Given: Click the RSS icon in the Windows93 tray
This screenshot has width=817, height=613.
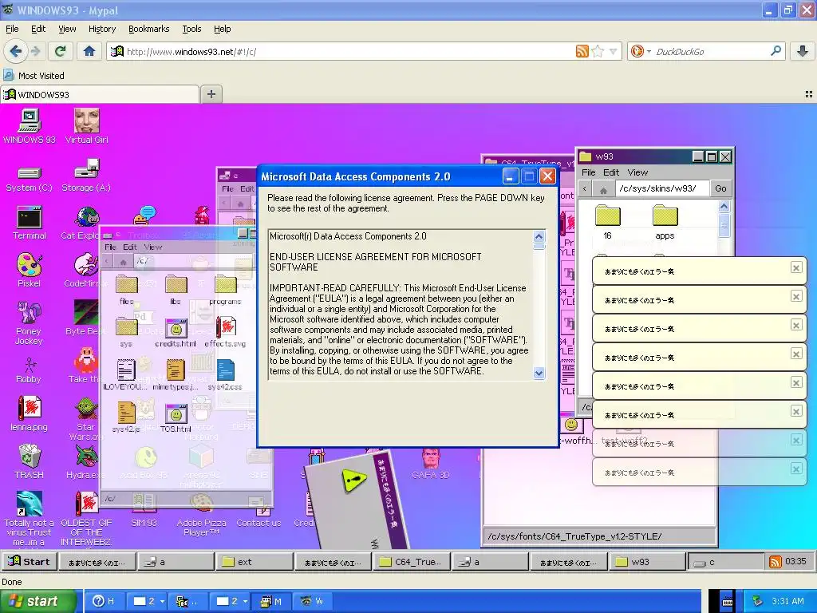Looking at the screenshot, I should pyautogui.click(x=776, y=562).
